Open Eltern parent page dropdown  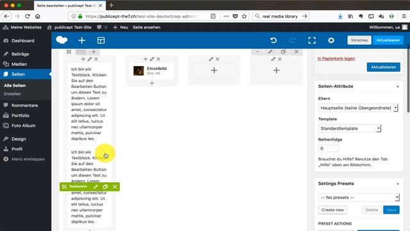358,108
